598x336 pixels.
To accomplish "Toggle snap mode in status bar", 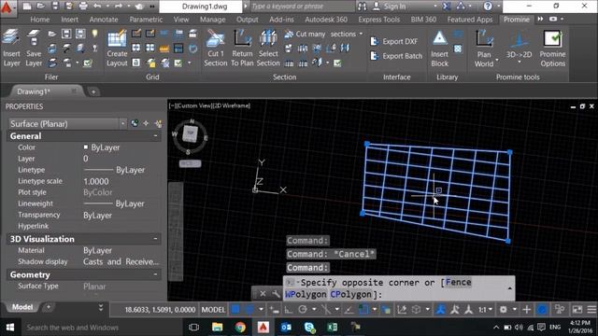I will (x=249, y=309).
